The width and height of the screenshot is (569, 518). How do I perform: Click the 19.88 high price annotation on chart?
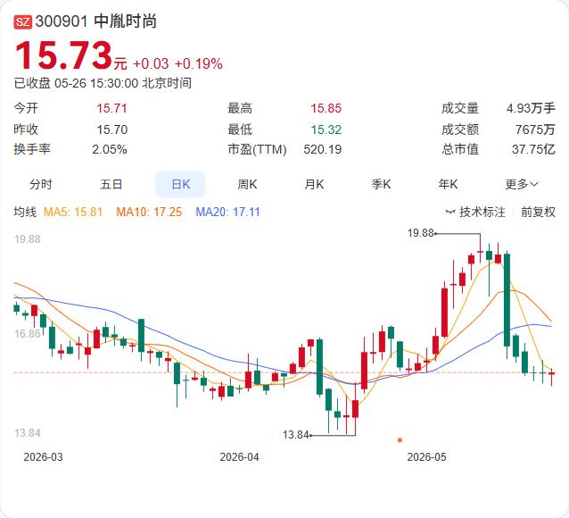[x=421, y=232]
